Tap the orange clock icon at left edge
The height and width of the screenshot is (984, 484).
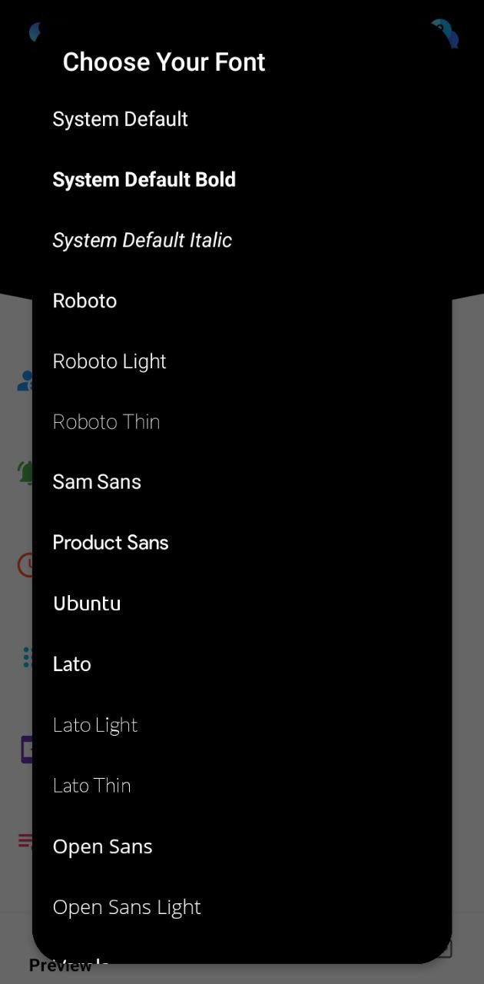pos(25,565)
